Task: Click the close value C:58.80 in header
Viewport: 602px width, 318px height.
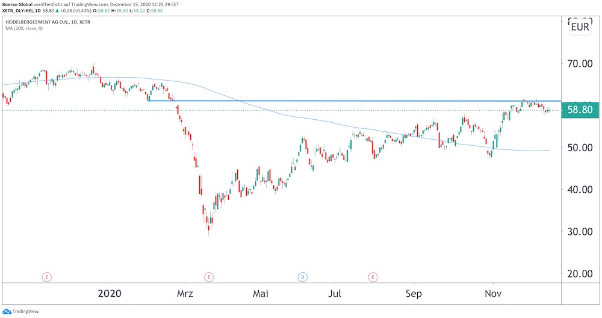Action: 155,11
